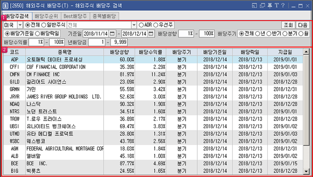Screen dimensions: 313x177
Task: Sort by the 배당성향 column header
Action: tap(119, 52)
